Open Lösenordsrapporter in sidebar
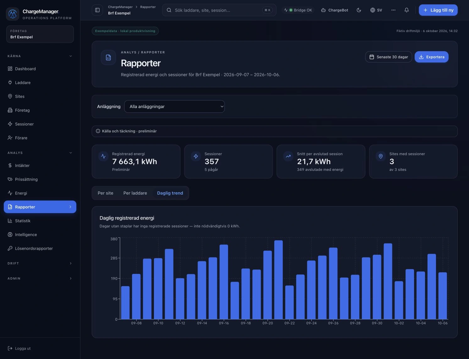 [x=40, y=248]
